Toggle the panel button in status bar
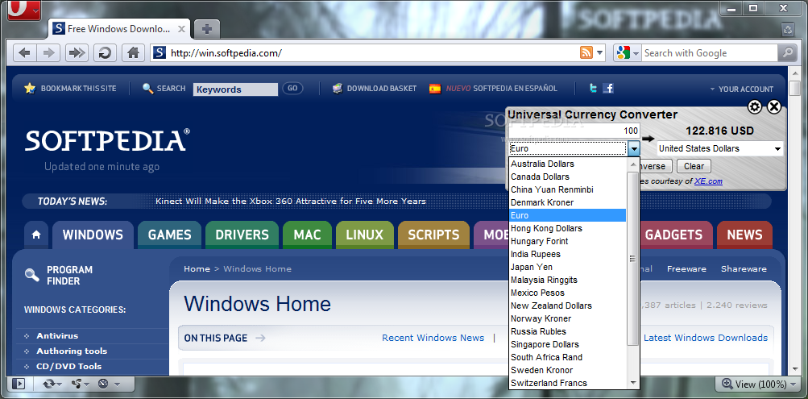 point(18,384)
